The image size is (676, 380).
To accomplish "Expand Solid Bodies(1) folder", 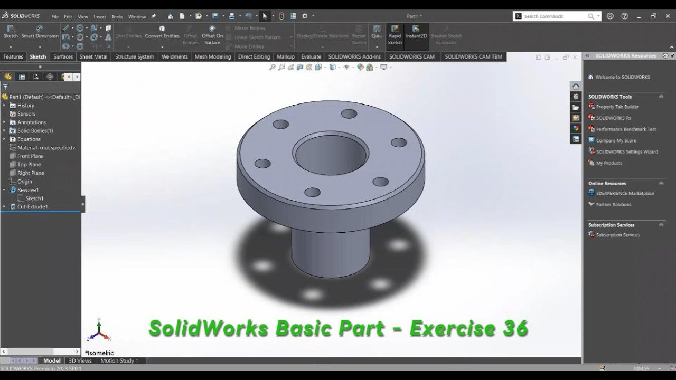I will [4, 131].
